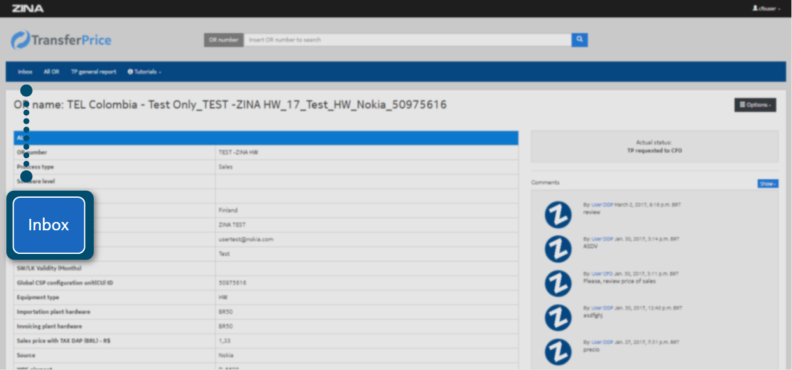Screen dimensions: 792x370
Task: Click avatar beside the 'ASDV' comment
Action: [x=558, y=249]
